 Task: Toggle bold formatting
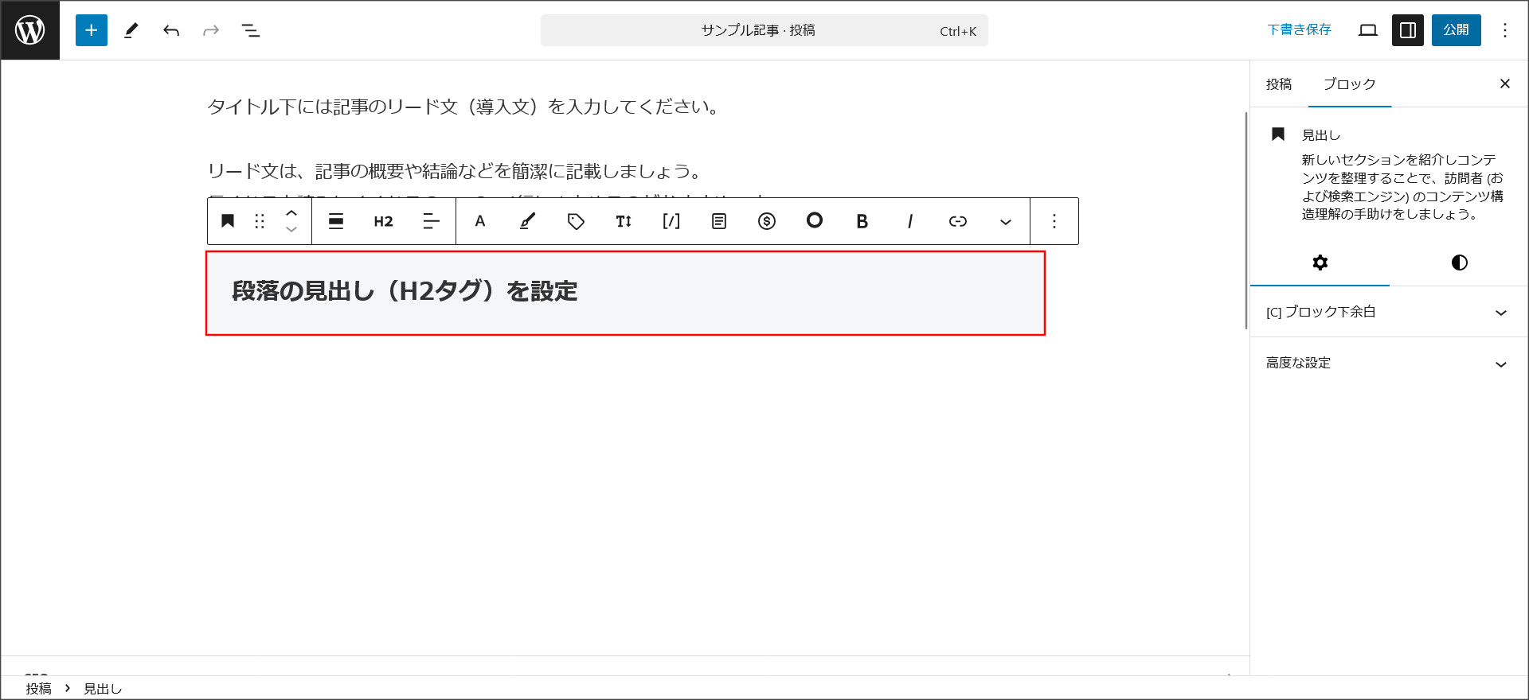pos(862,221)
